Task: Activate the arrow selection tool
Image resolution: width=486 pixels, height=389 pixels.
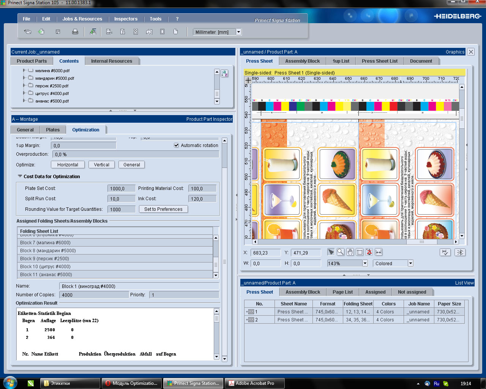Action: (331, 252)
